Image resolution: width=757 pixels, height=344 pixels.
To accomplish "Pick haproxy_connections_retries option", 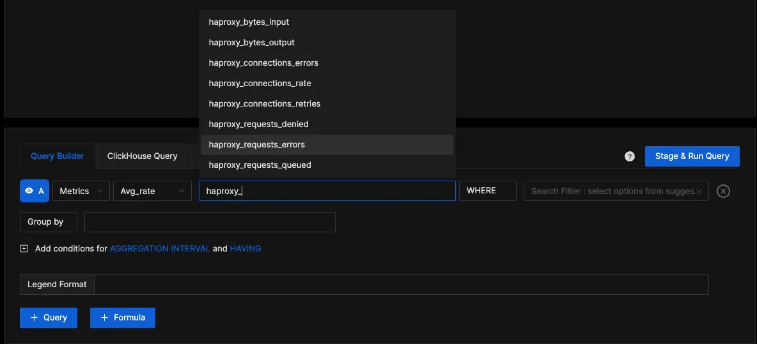I will click(327, 103).
